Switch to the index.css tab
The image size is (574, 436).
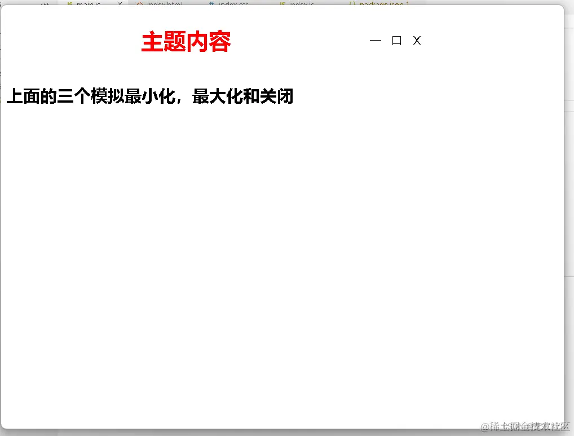tap(232, 3)
